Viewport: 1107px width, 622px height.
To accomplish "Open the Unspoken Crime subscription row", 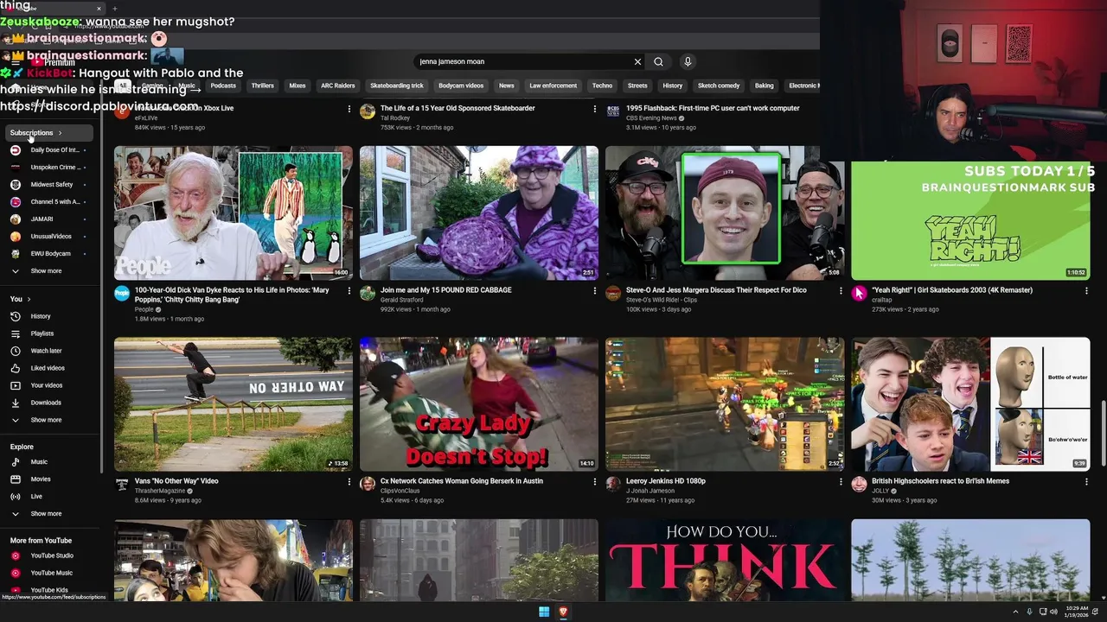I will click(x=50, y=167).
